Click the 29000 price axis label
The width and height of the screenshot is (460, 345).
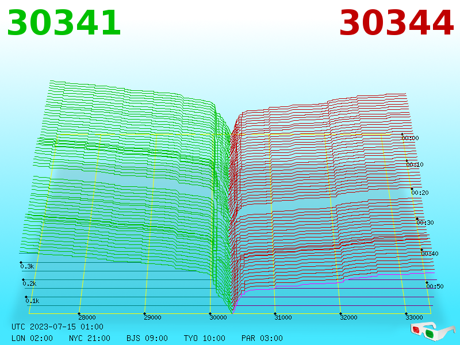(152, 317)
